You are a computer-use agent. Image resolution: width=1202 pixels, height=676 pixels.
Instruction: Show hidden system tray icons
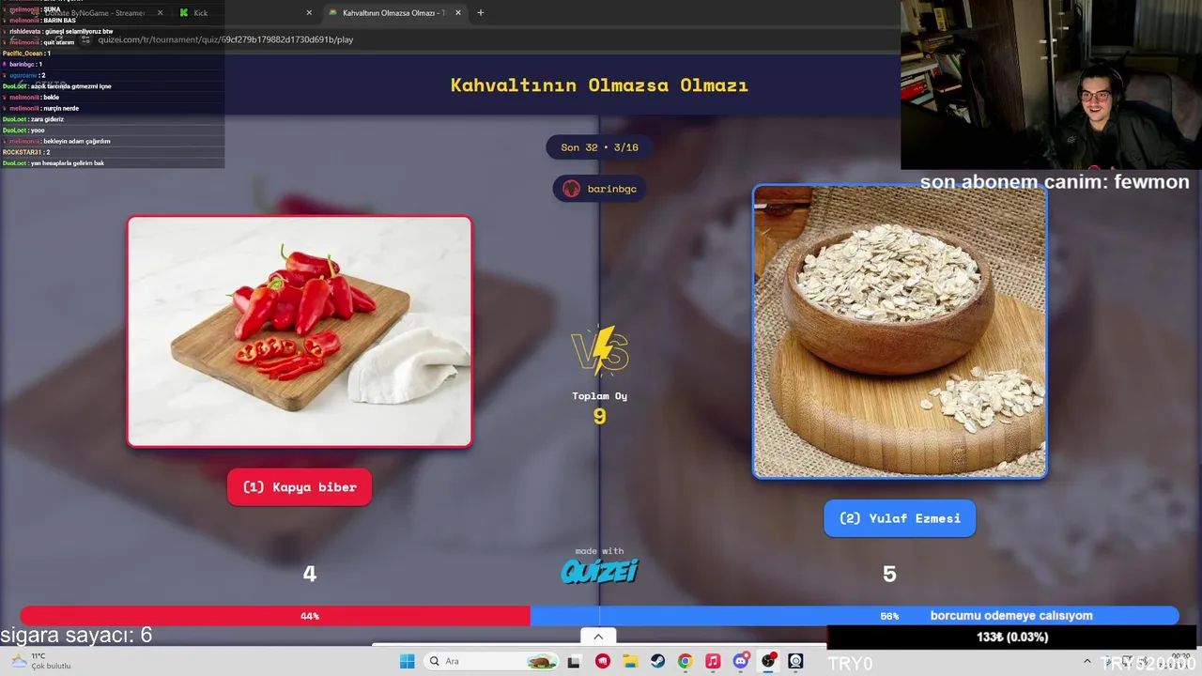tap(1087, 661)
